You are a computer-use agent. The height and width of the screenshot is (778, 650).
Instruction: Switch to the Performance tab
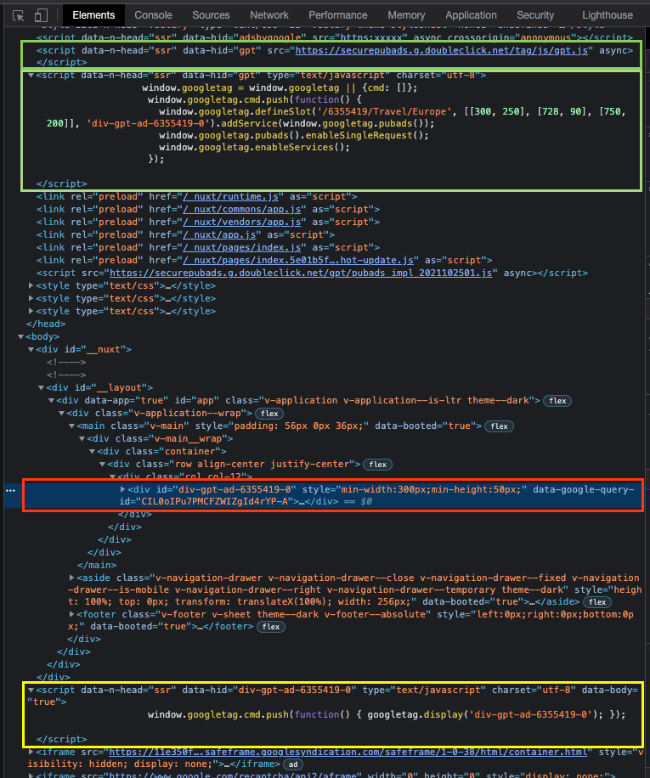pyautogui.click(x=338, y=15)
